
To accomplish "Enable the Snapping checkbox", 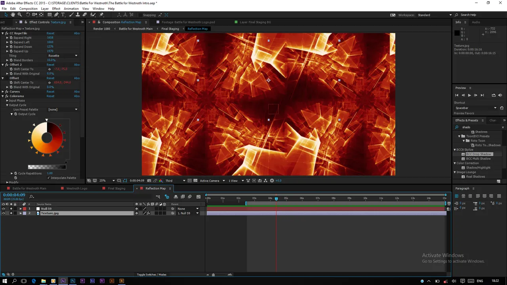I will pos(140,15).
